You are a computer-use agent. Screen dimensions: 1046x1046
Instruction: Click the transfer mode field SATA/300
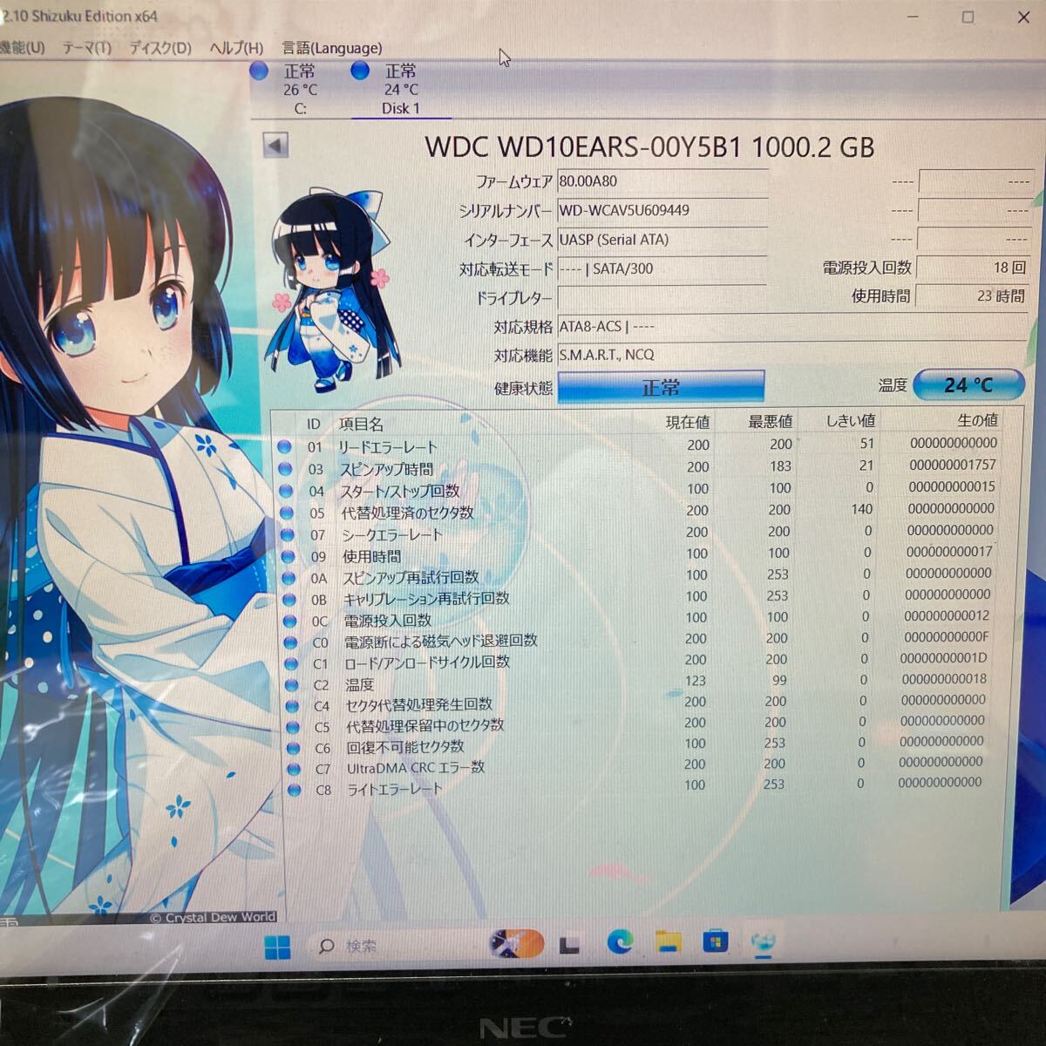click(662, 268)
